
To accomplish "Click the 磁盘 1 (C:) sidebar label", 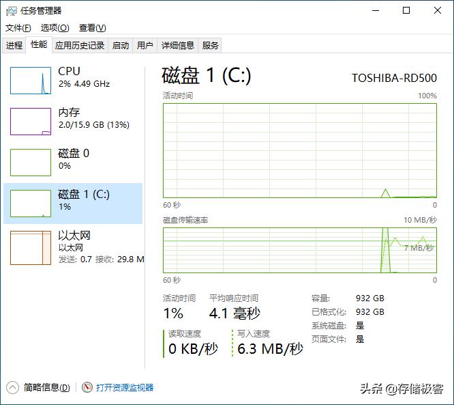I will [84, 195].
